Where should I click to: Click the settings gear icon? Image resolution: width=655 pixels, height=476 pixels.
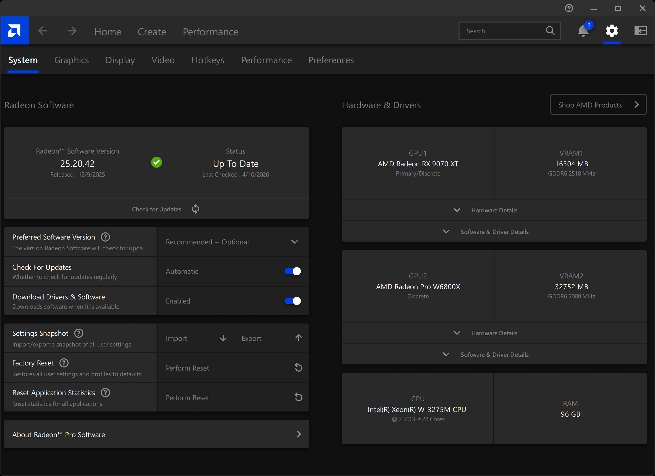[x=612, y=31]
